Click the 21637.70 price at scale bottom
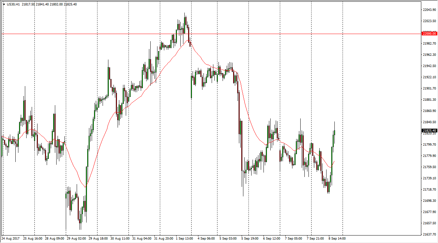The image size is (438, 243). pos(429,234)
